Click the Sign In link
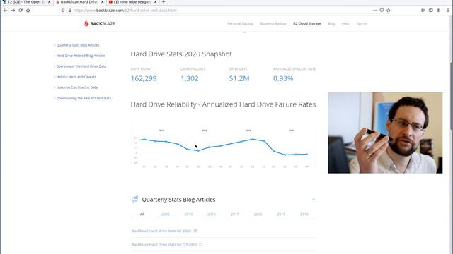This screenshot has width=453, height=254. [x=361, y=23]
